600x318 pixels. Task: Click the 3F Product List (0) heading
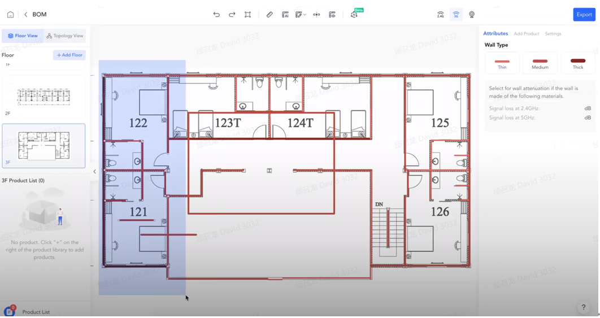(x=23, y=180)
